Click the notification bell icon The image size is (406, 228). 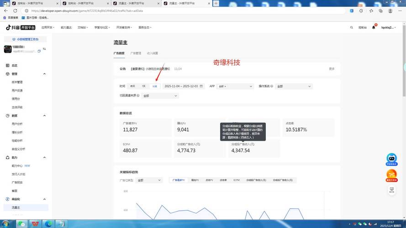(374, 27)
